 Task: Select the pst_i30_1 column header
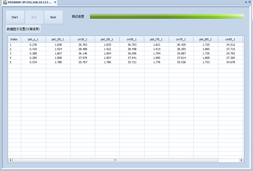(58, 39)
